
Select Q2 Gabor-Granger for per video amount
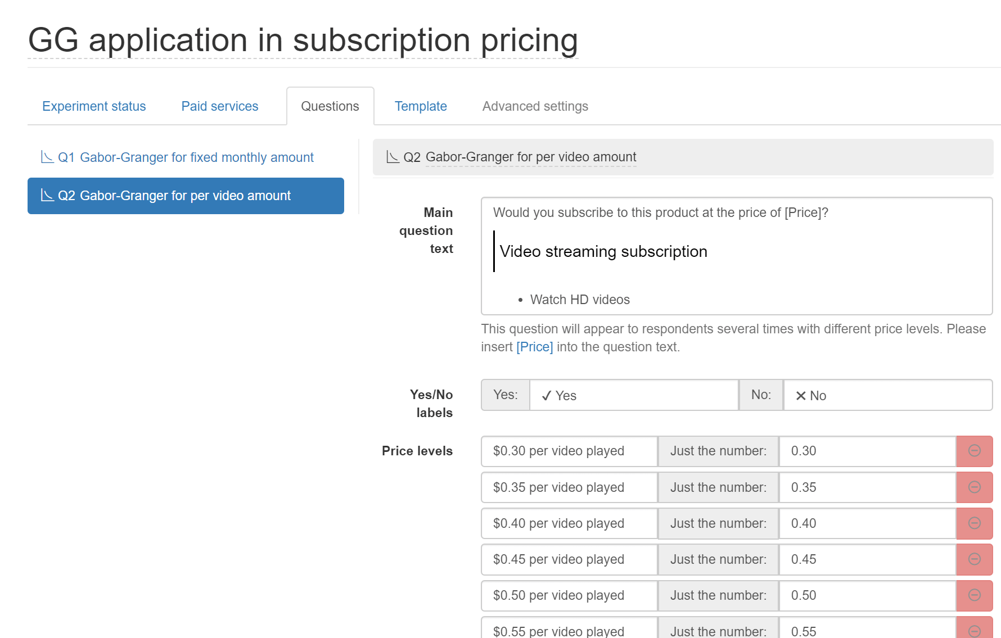pos(186,196)
